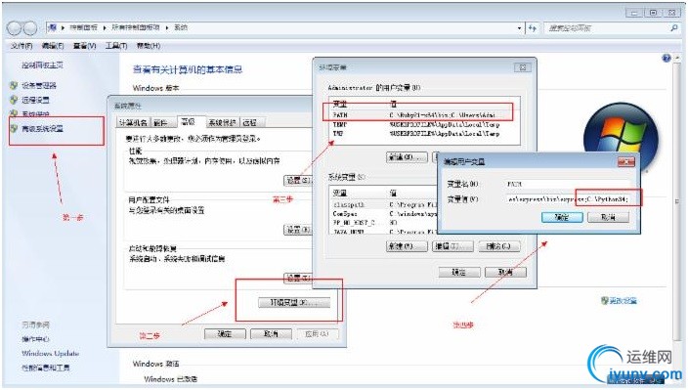Click the search magnifier icon

point(674,28)
